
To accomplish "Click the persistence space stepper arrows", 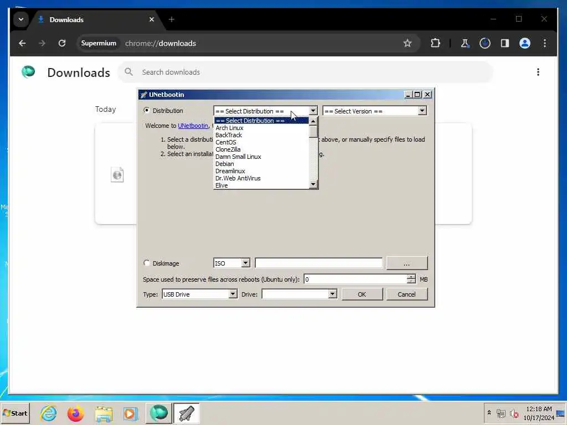I will click(411, 279).
